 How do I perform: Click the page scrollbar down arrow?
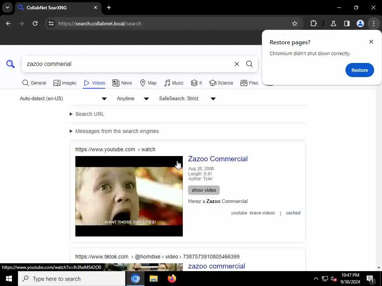pos(379,268)
